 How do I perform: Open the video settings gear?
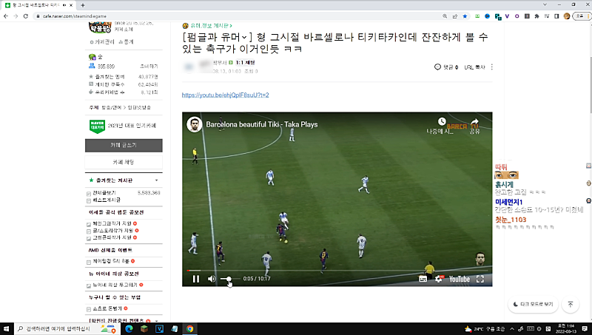coord(439,280)
